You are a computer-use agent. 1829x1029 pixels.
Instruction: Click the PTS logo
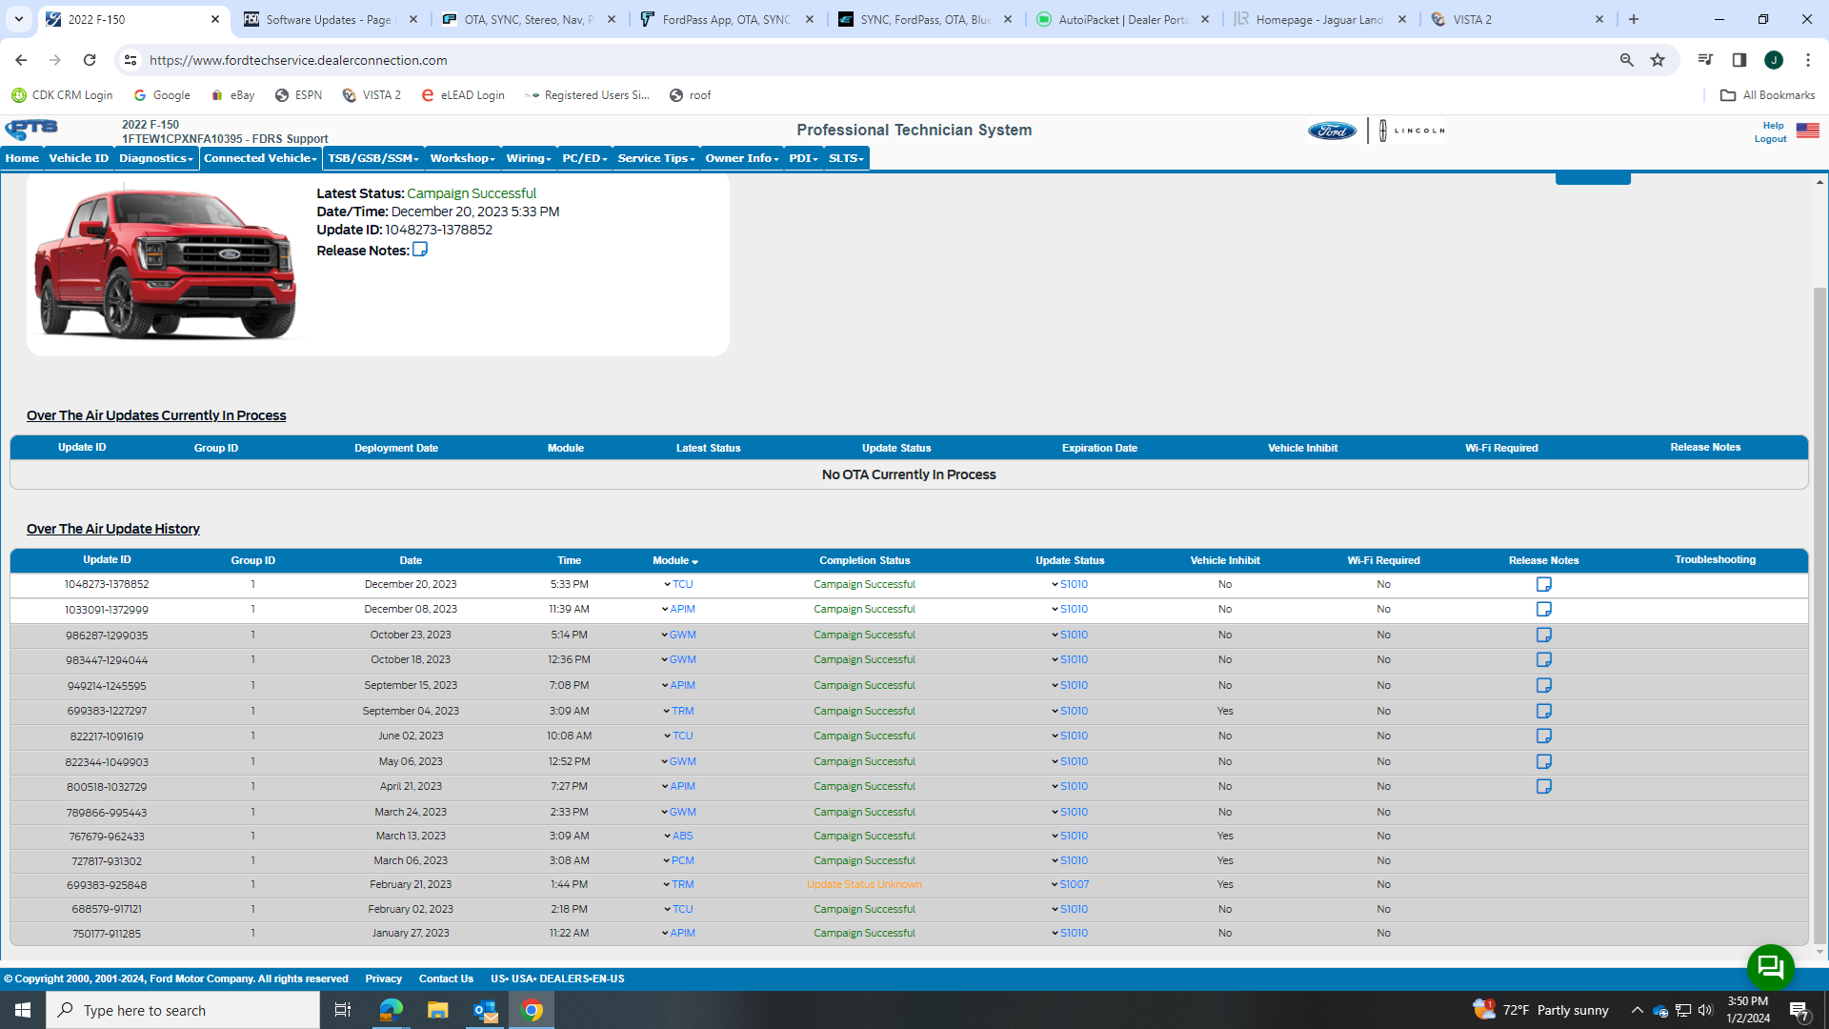tap(31, 129)
